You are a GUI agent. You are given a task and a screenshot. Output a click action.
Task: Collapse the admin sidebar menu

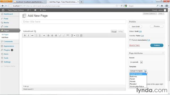pos(8,66)
